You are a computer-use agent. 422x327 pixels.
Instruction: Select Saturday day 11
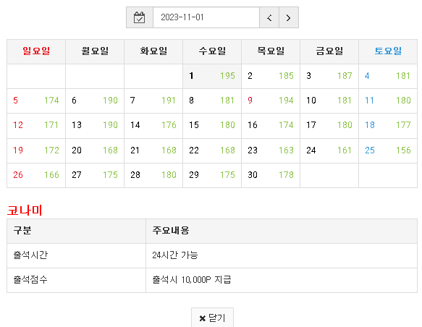369,101
